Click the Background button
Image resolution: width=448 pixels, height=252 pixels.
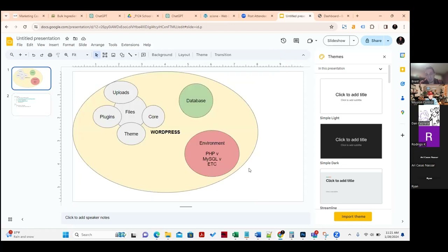coord(162,55)
